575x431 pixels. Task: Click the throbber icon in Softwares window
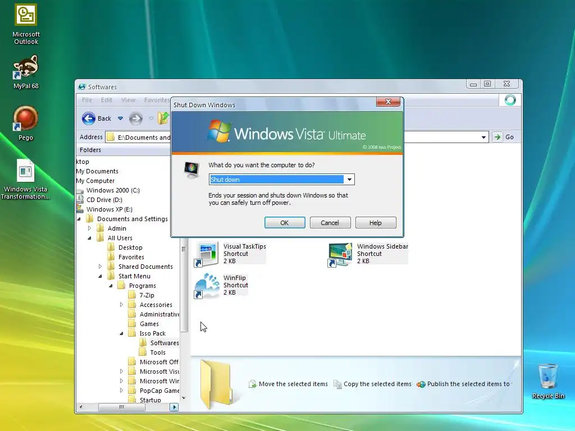click(510, 100)
